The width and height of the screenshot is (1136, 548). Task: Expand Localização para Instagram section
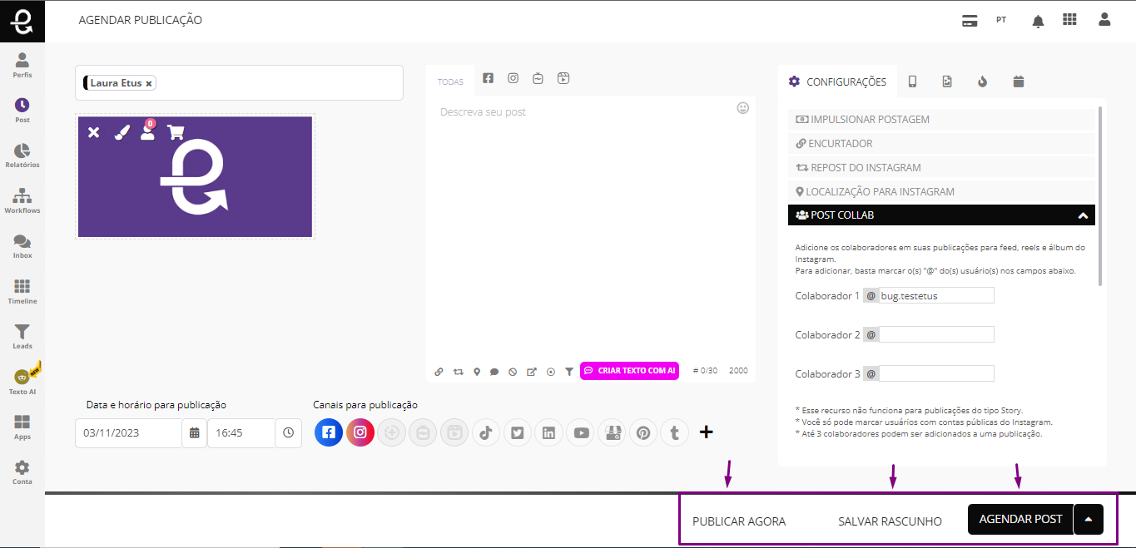941,191
